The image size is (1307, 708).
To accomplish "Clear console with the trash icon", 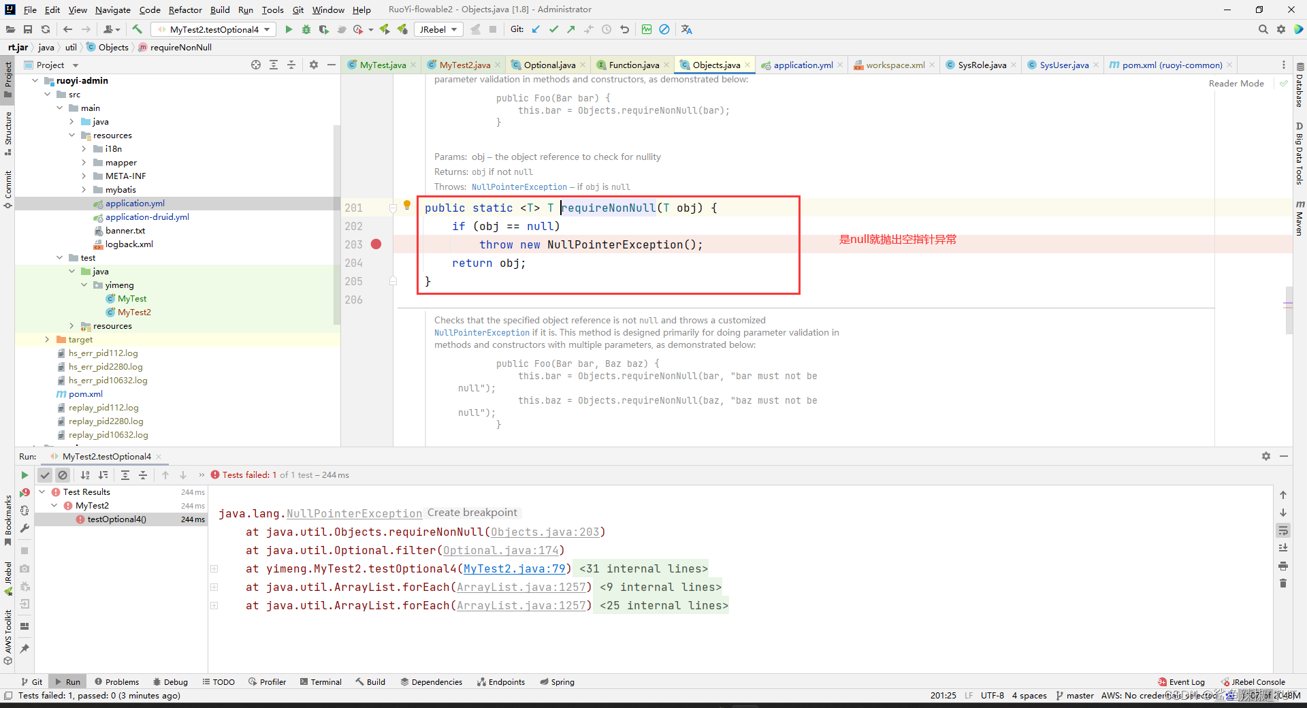I will coord(1283,583).
